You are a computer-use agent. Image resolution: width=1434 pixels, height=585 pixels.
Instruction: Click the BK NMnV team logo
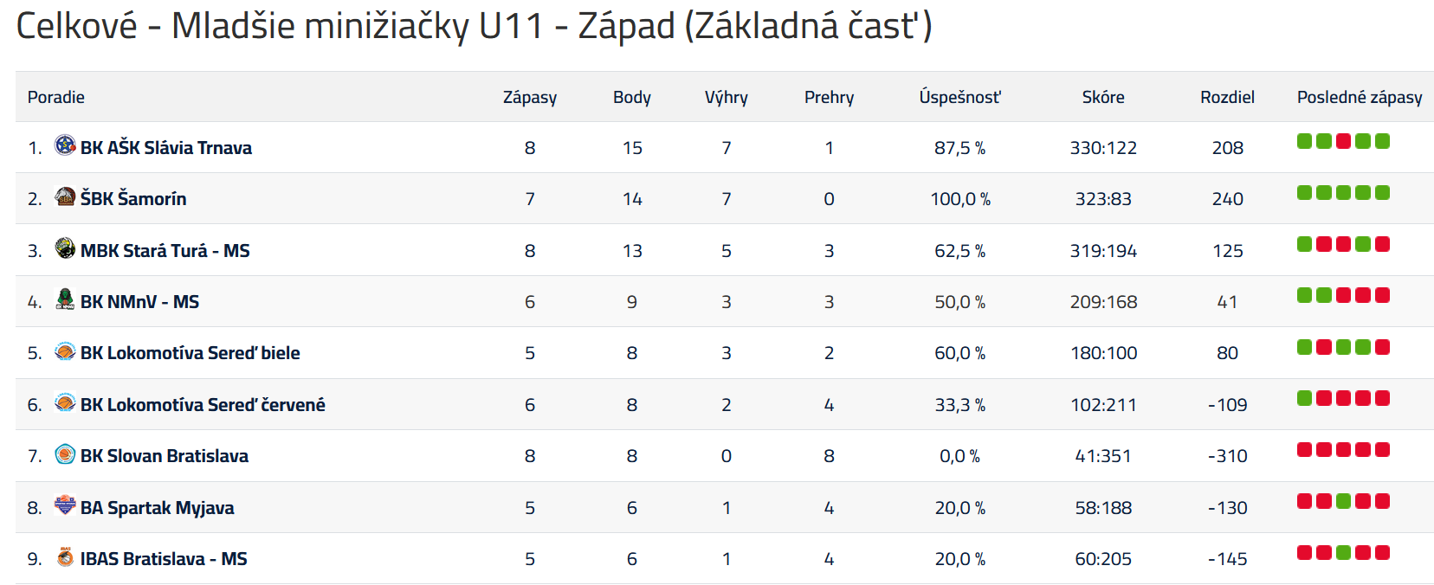(65, 299)
